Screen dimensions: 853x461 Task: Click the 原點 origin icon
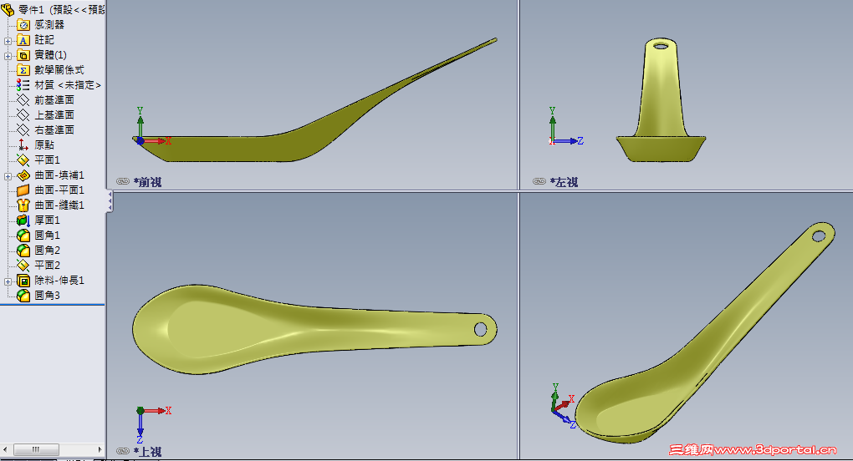pyautogui.click(x=23, y=145)
